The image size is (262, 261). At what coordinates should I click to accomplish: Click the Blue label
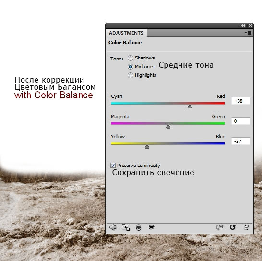coord(221,137)
